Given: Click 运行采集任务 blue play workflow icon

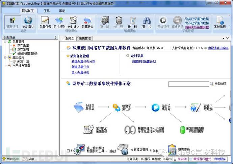Looking at the screenshot, I should (155, 108).
